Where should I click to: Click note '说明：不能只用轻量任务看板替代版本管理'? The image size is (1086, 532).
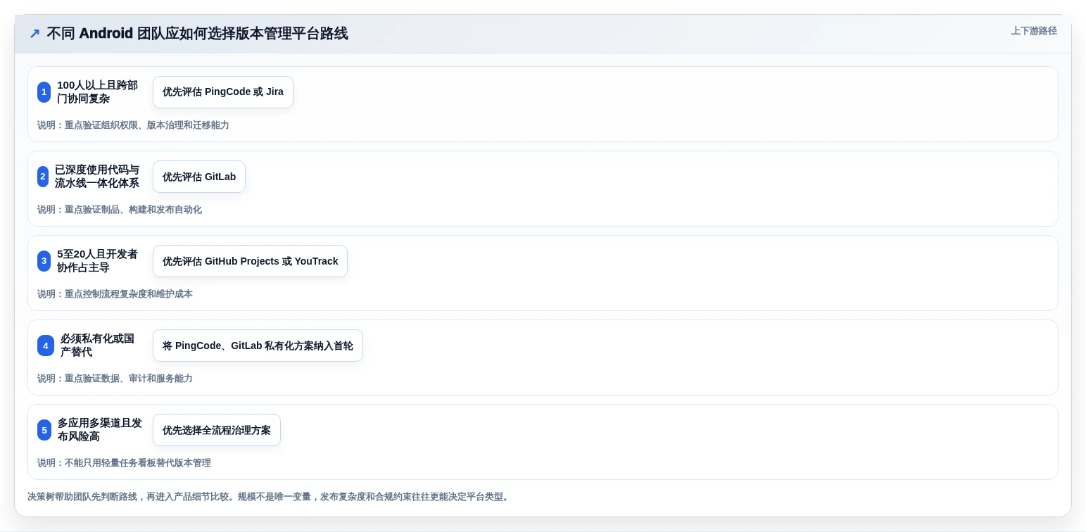tap(124, 463)
